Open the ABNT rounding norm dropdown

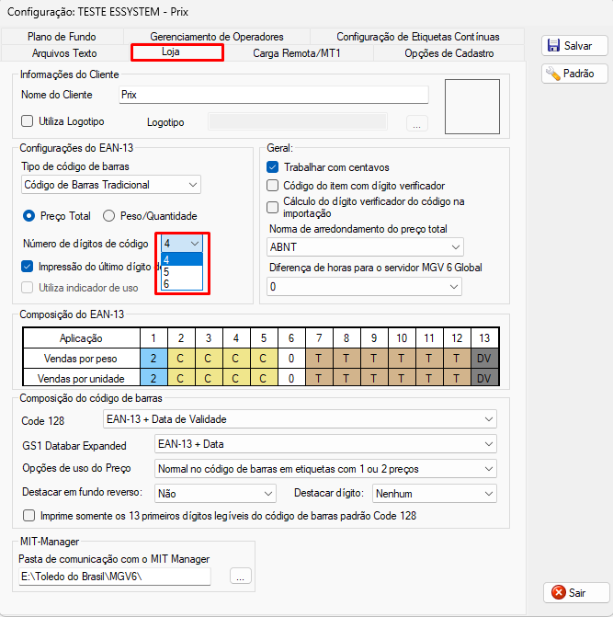[x=365, y=247]
